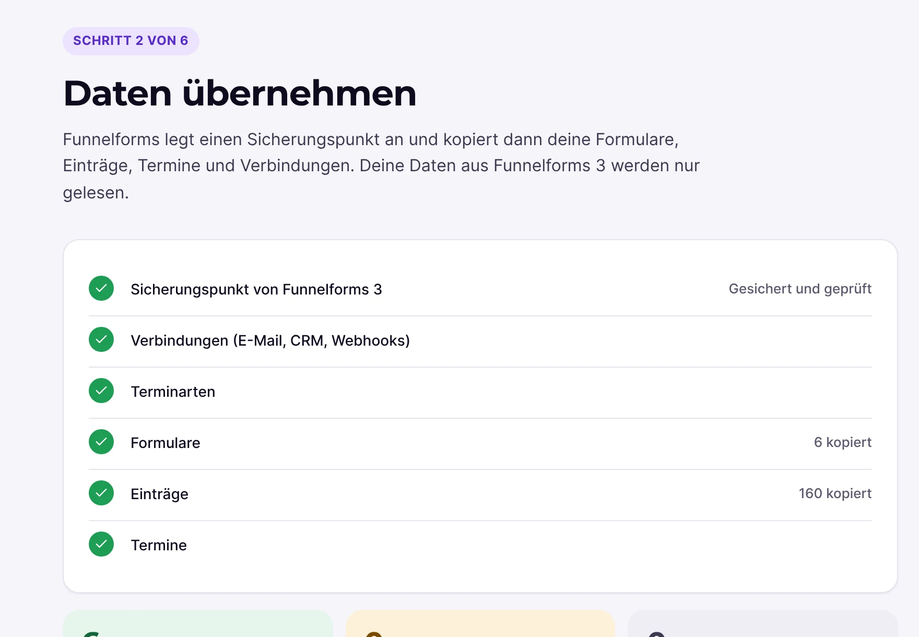Select the 'Schritt 2 von 6' badge

(131, 41)
